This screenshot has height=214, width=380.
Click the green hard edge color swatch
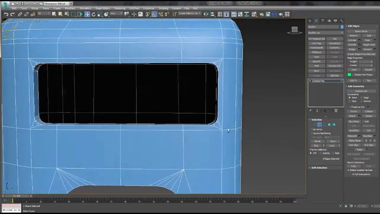tap(349, 75)
